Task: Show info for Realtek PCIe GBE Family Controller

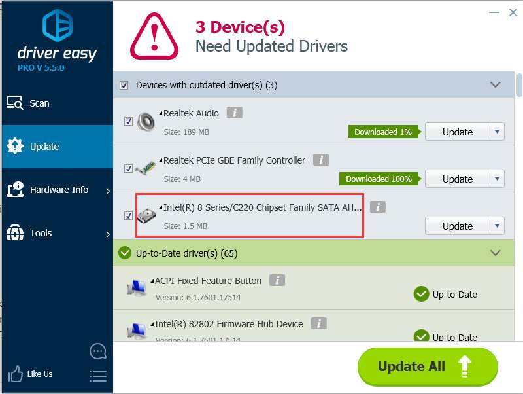Action: tap(321, 160)
